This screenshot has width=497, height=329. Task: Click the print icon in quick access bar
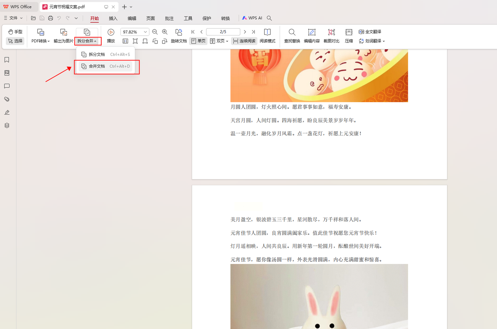[50, 18]
